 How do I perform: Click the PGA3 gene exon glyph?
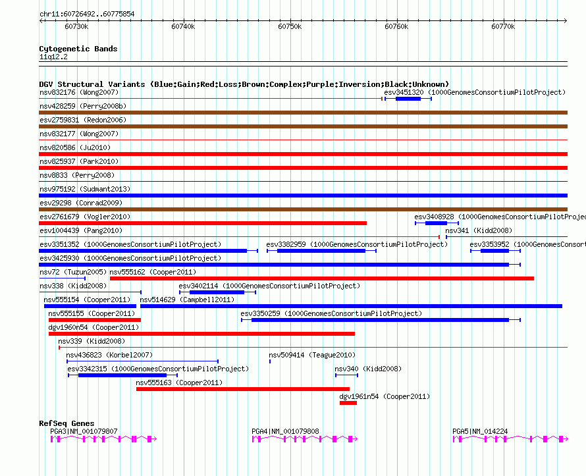(103, 439)
